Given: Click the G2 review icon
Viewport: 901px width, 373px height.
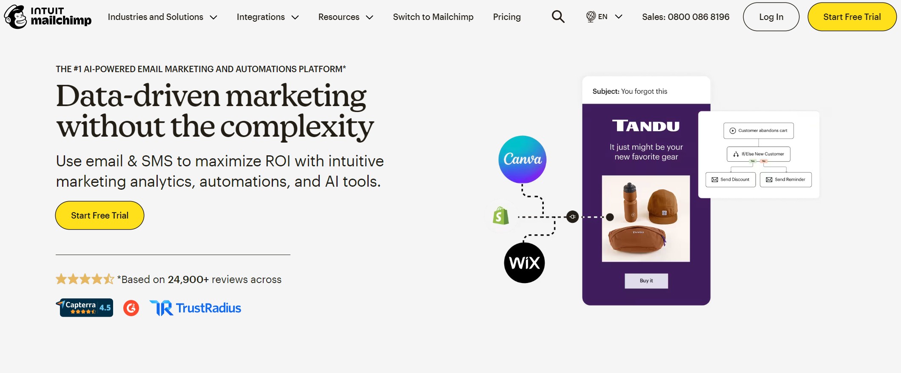Looking at the screenshot, I should (131, 308).
